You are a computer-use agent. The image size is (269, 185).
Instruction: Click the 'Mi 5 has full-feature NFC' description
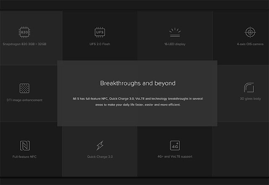tap(138, 102)
